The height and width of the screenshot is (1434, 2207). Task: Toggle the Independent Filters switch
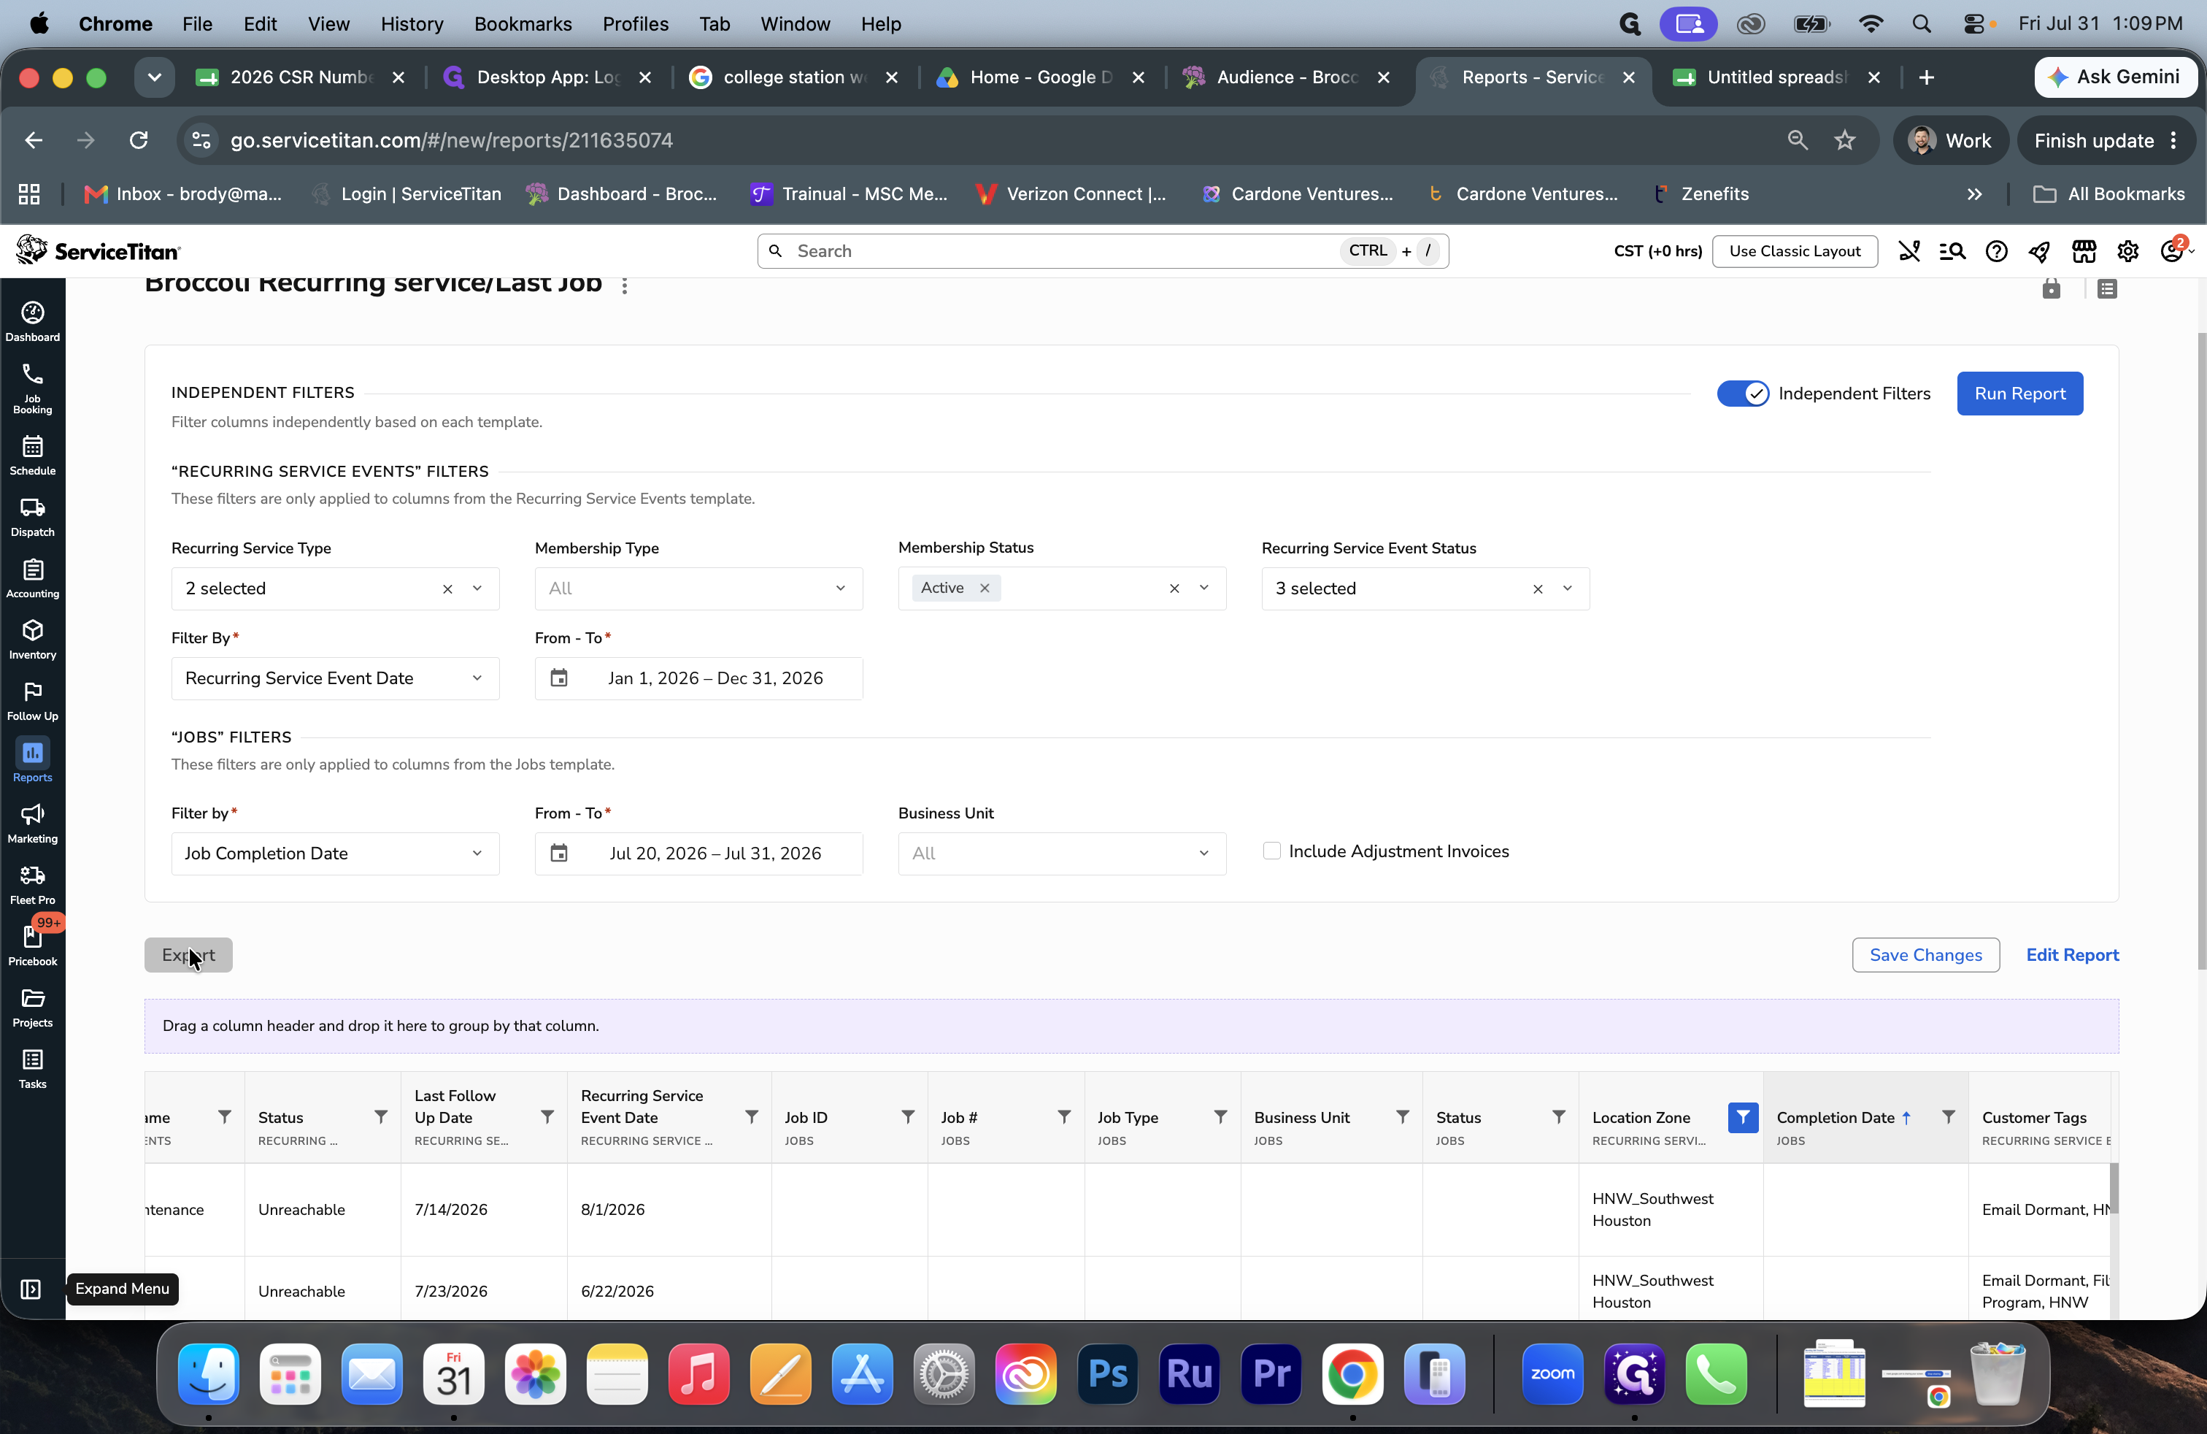click(1742, 394)
